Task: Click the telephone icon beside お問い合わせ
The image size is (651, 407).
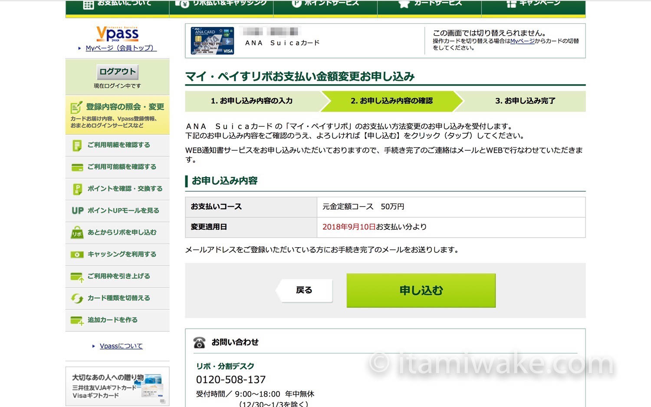Action: [x=199, y=343]
